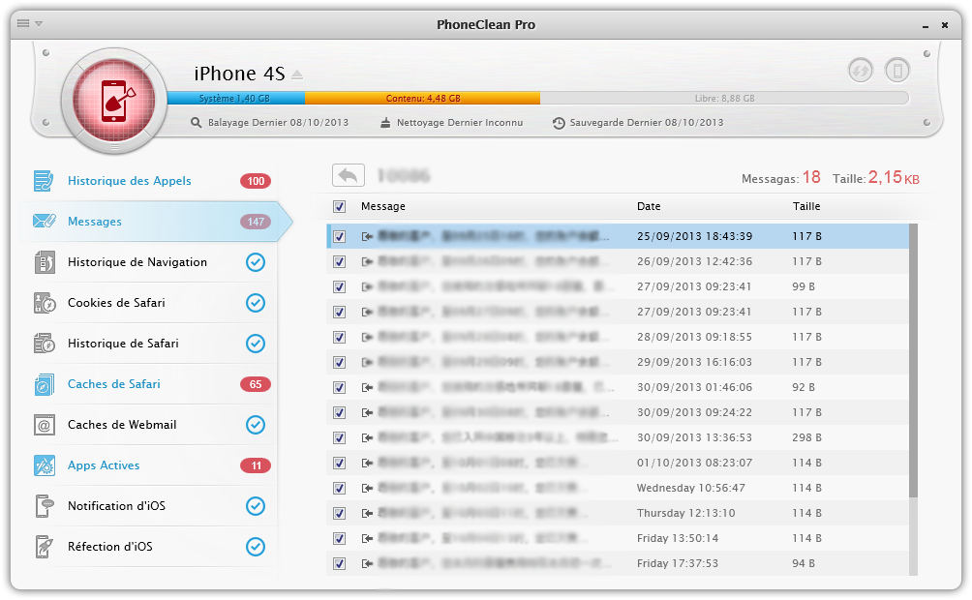Uncheck the message dated 30/09/2013 01:46:06

pyautogui.click(x=339, y=387)
